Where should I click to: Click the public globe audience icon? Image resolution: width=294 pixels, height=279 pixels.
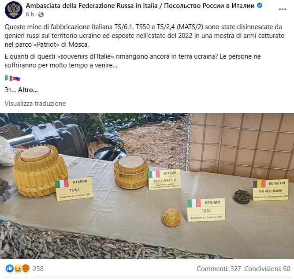pos(41,15)
